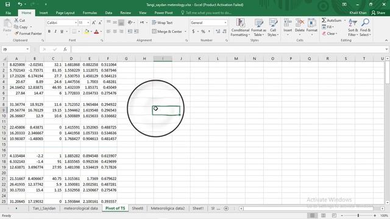
Task: Click the Accounting dollar format icon
Action: point(193,32)
